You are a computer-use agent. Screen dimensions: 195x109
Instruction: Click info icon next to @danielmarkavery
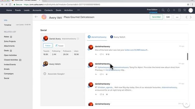tap(78, 38)
